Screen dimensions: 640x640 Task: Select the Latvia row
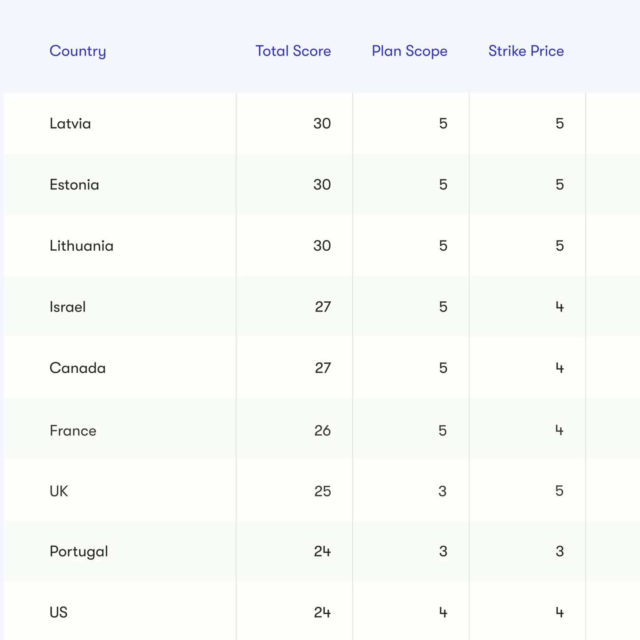[x=322, y=123]
